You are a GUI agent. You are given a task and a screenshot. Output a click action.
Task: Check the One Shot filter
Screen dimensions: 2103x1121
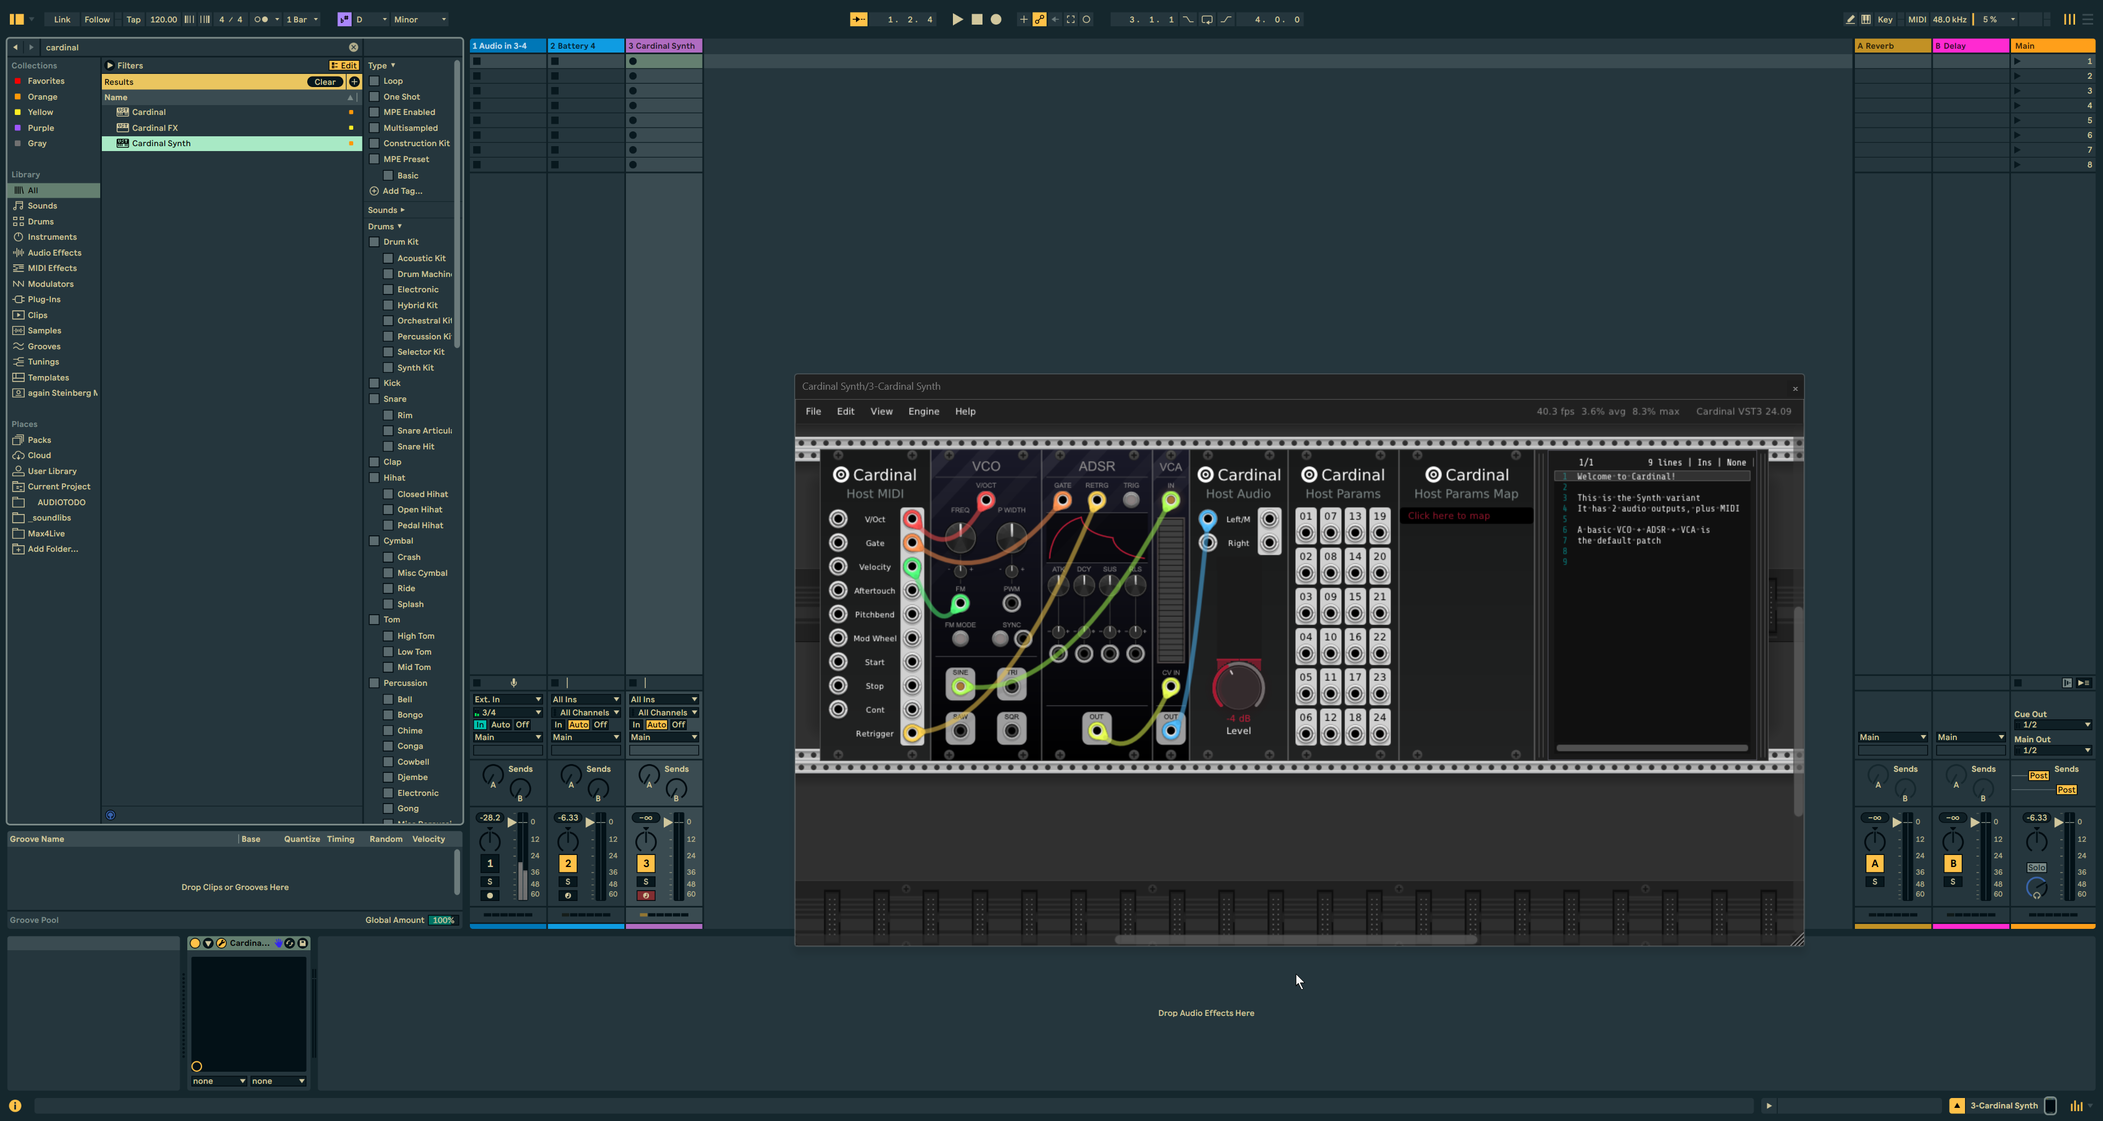tap(375, 96)
